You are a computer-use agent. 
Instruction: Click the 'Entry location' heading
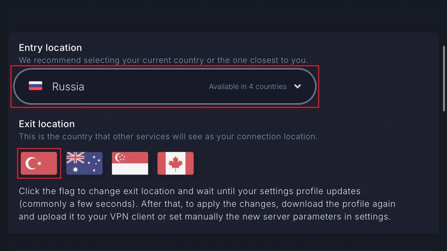coord(50,48)
